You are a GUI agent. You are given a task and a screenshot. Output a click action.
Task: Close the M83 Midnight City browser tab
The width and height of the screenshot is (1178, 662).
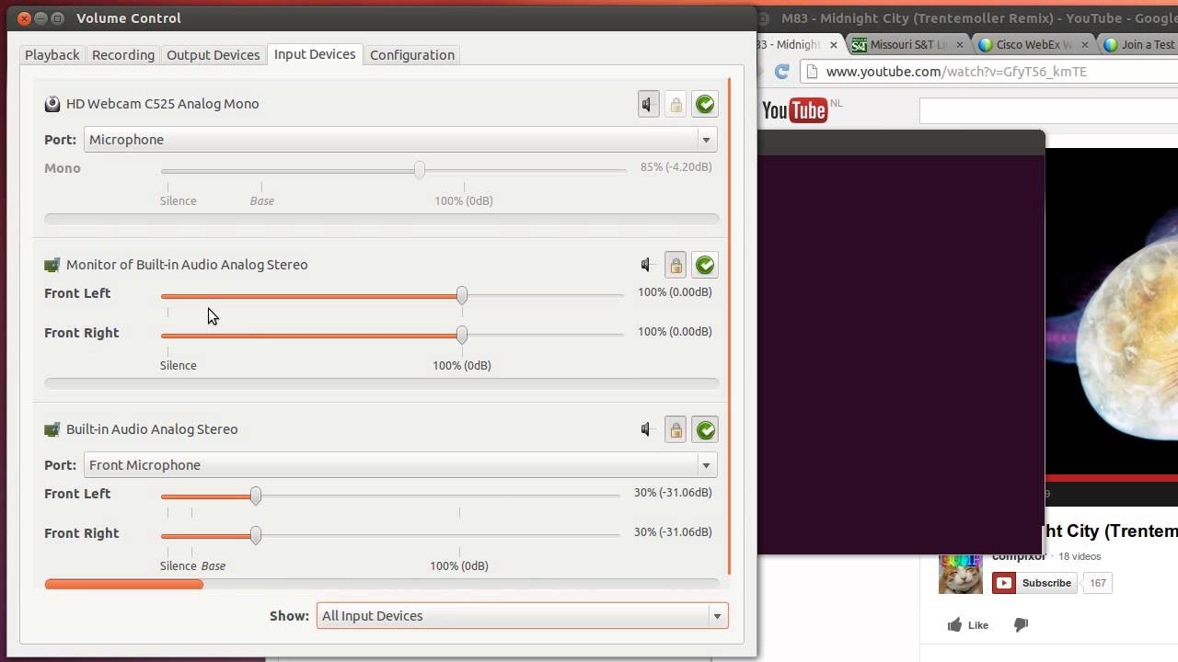[834, 44]
